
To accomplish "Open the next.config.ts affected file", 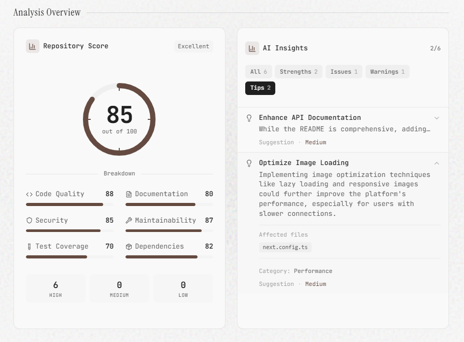I will [285, 247].
